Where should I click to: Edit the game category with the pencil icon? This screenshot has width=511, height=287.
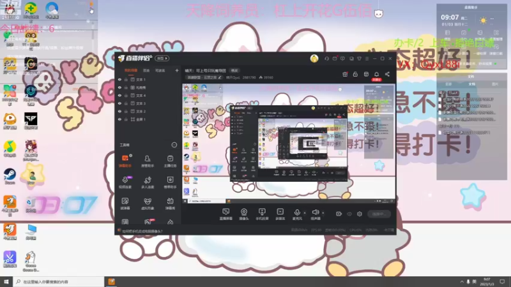click(x=220, y=77)
